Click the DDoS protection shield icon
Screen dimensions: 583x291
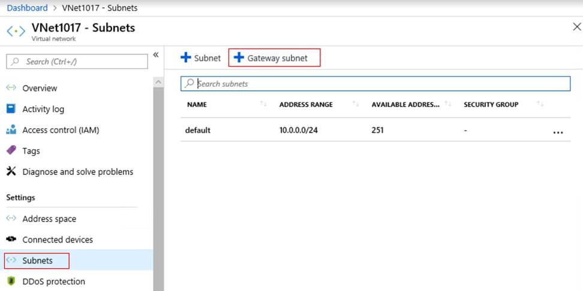tap(11, 281)
